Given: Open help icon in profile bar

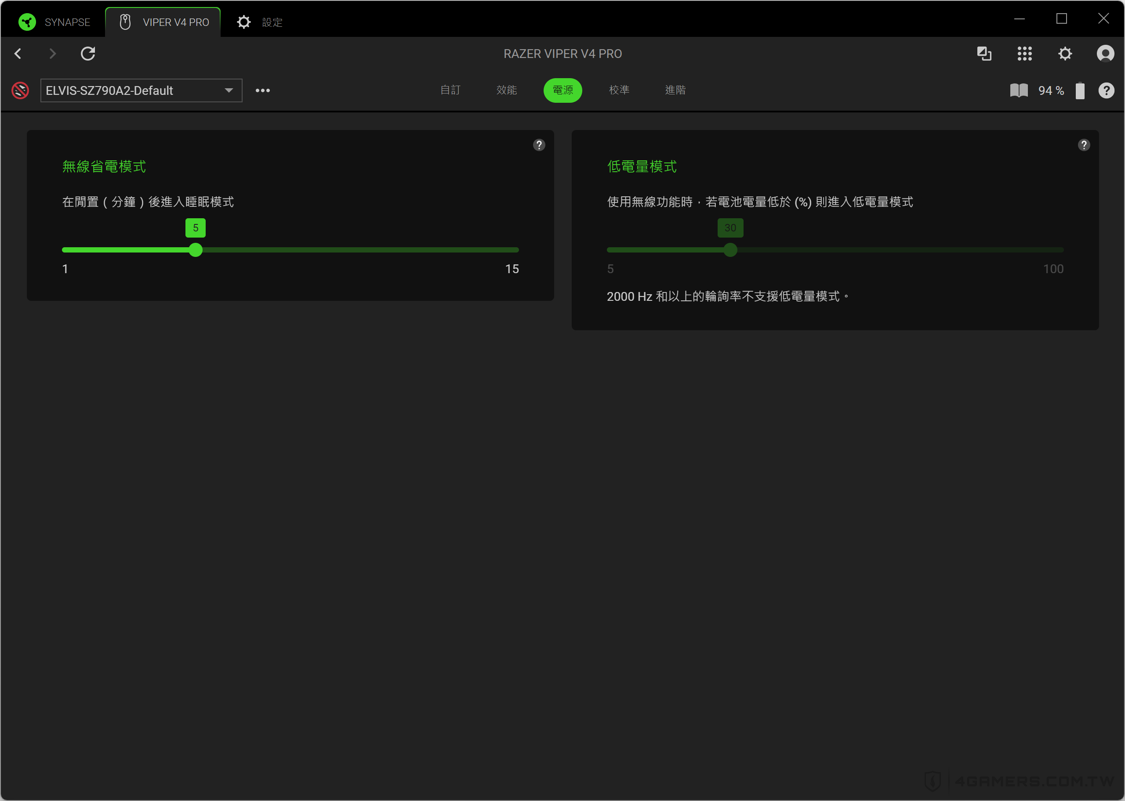Looking at the screenshot, I should (x=1106, y=90).
